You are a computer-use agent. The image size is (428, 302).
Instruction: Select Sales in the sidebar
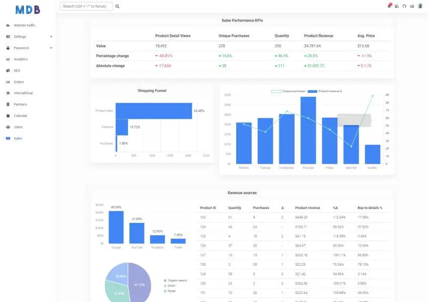click(19, 138)
